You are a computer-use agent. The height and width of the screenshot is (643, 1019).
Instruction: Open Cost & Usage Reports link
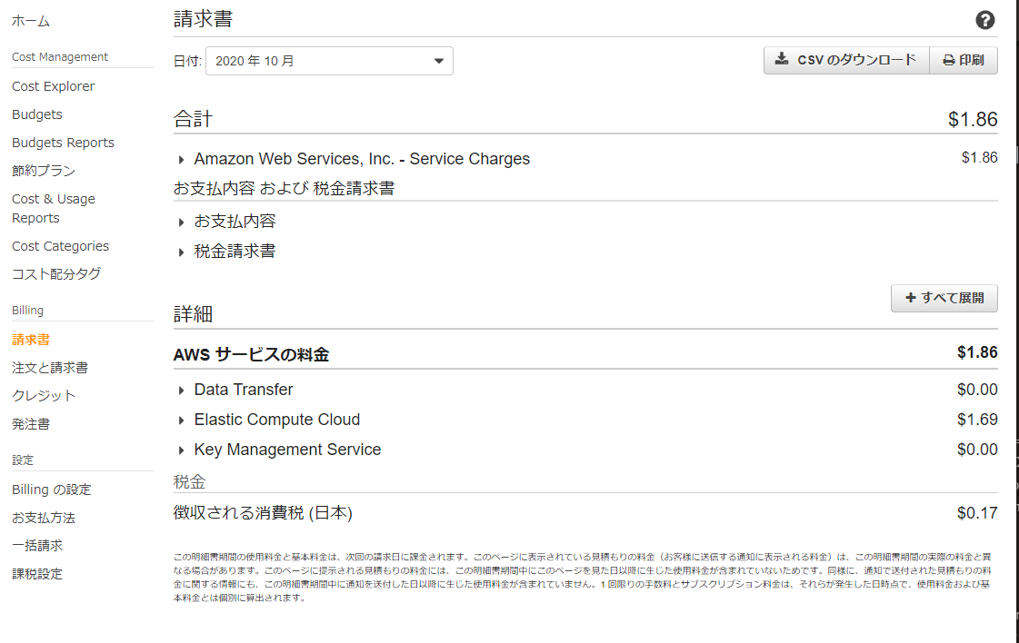[54, 209]
